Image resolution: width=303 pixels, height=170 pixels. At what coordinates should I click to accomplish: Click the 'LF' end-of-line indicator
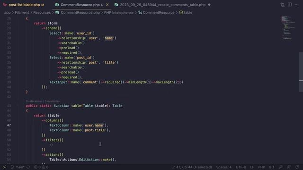pos(252,167)
